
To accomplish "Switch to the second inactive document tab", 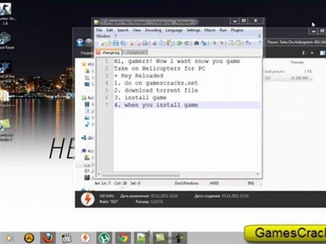I will (135, 53).
